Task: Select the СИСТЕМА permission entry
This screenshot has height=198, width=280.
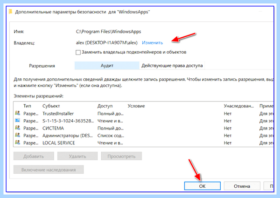Action: tap(144, 128)
